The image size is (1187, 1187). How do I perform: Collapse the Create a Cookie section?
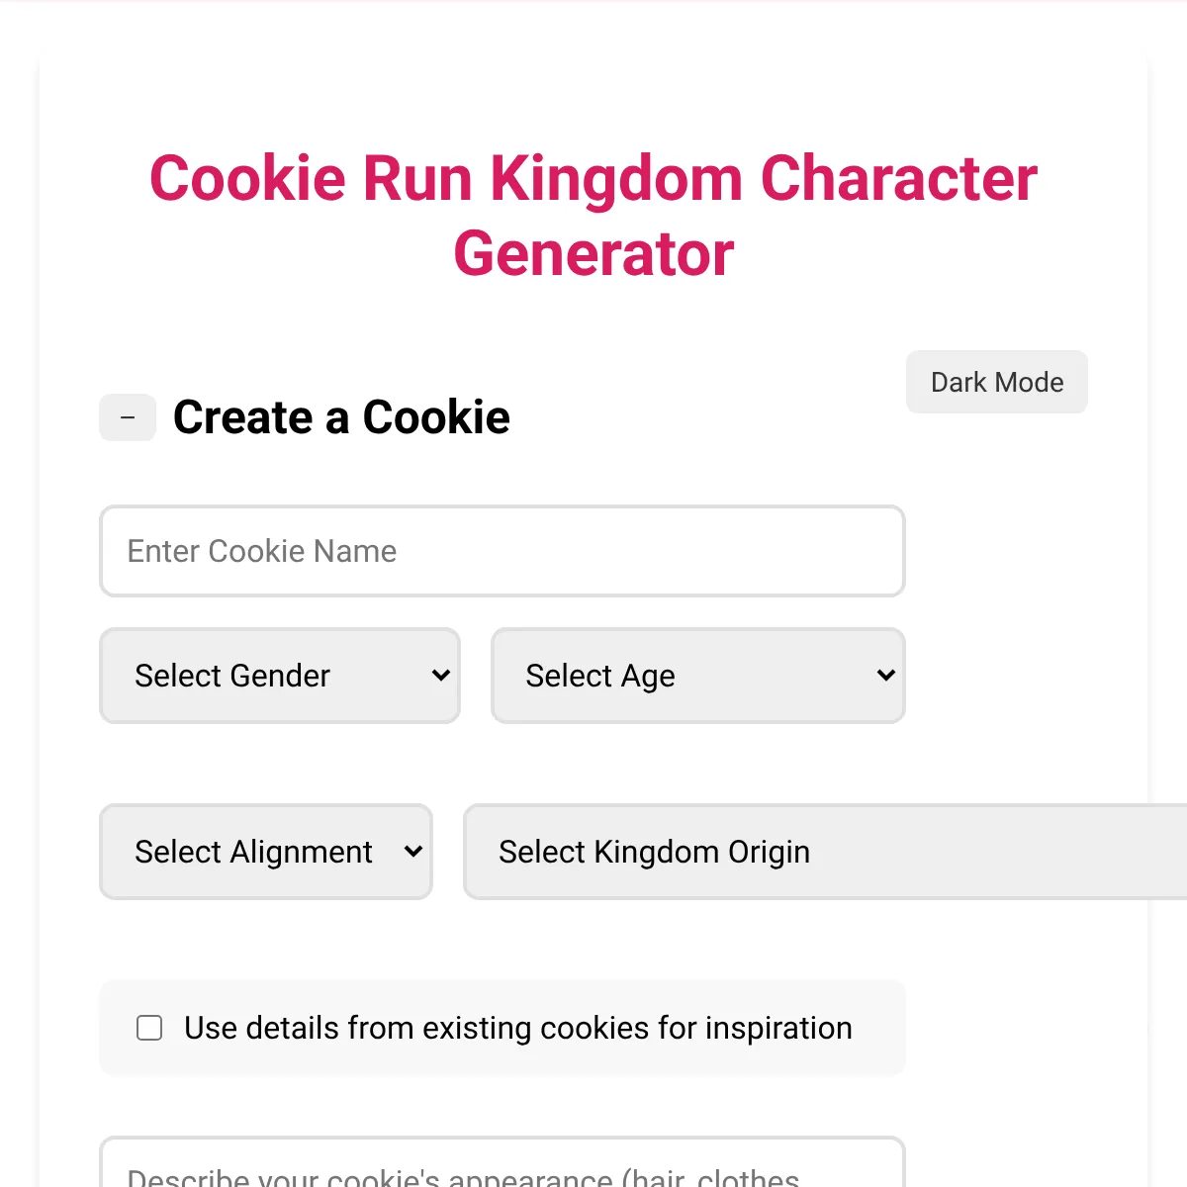click(x=128, y=417)
